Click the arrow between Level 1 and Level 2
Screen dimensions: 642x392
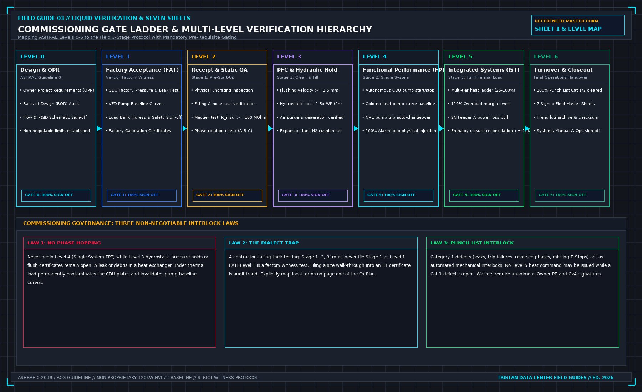coord(185,128)
